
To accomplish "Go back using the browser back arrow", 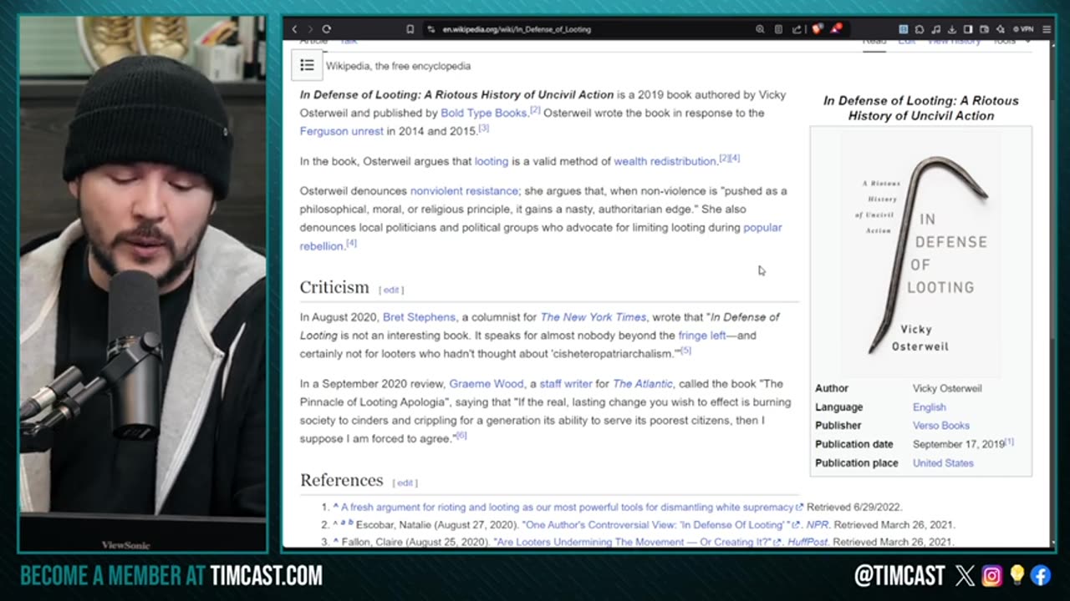I will pos(294,29).
